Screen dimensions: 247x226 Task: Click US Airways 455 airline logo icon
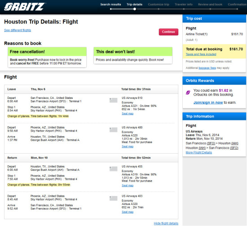(x=114, y=169)
